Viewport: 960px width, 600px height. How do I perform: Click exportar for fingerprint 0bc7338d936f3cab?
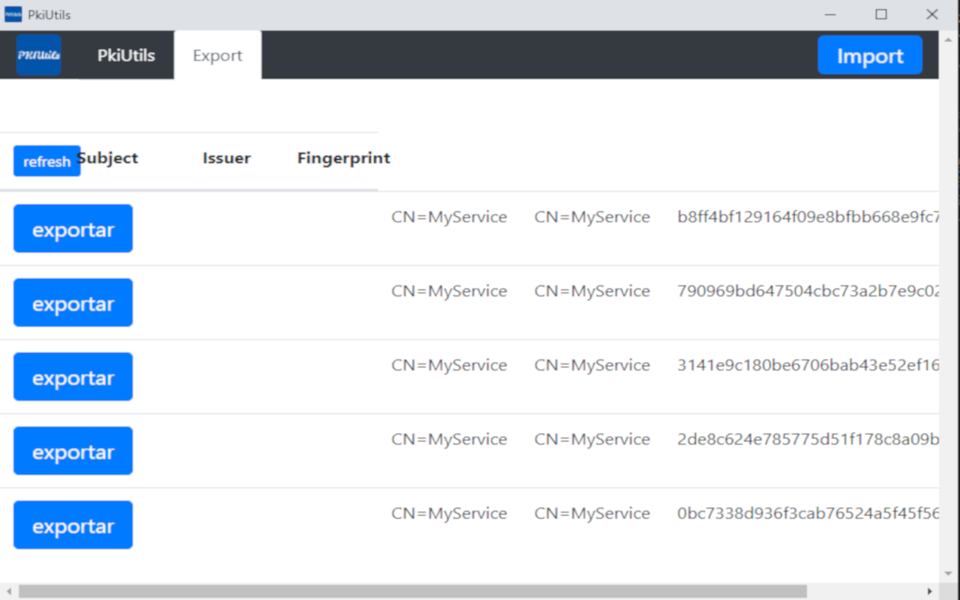[x=73, y=526]
